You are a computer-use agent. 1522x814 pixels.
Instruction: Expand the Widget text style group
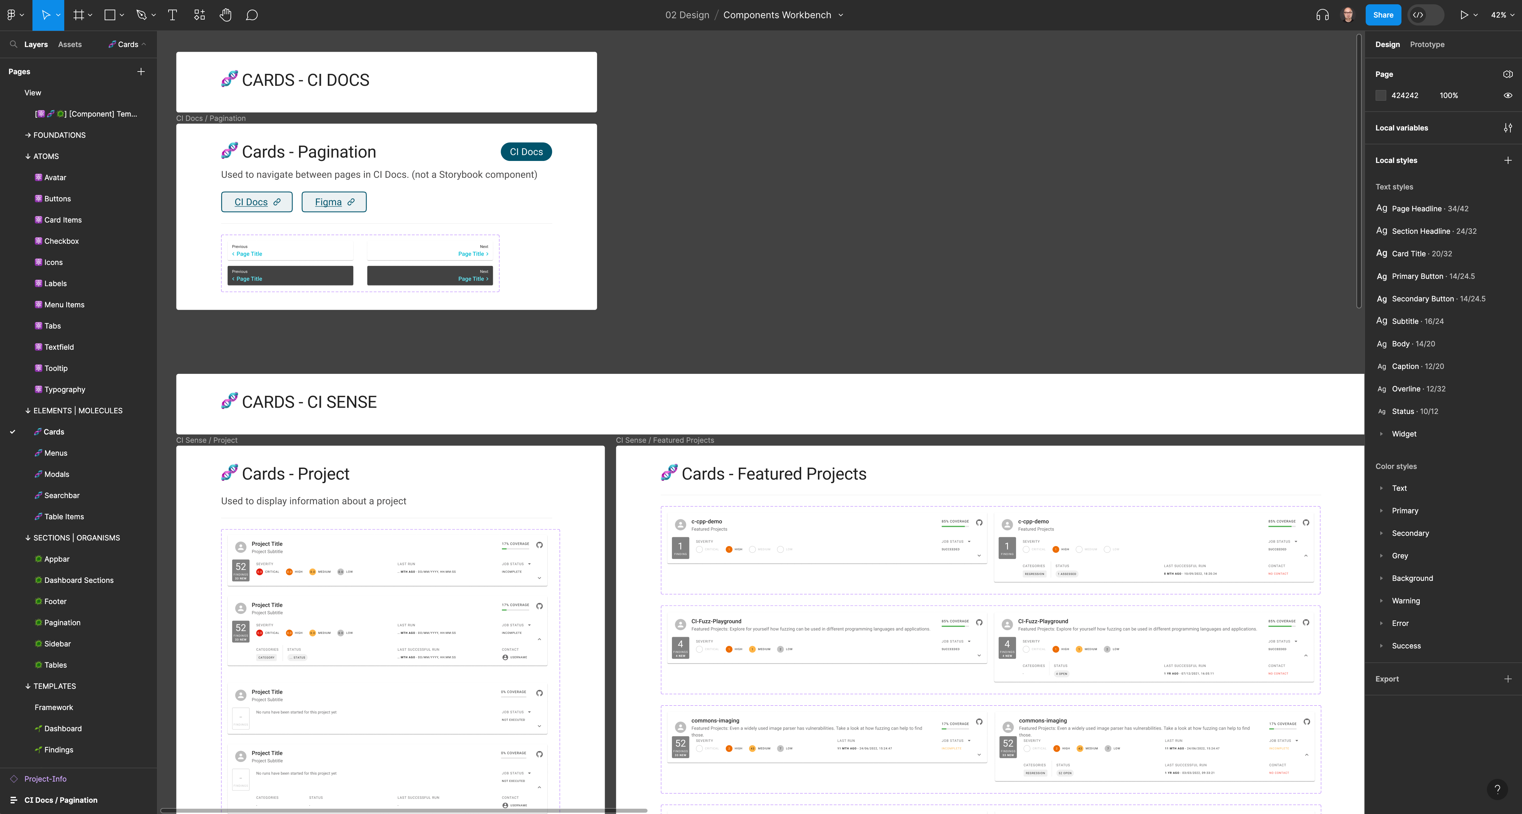[1381, 433]
